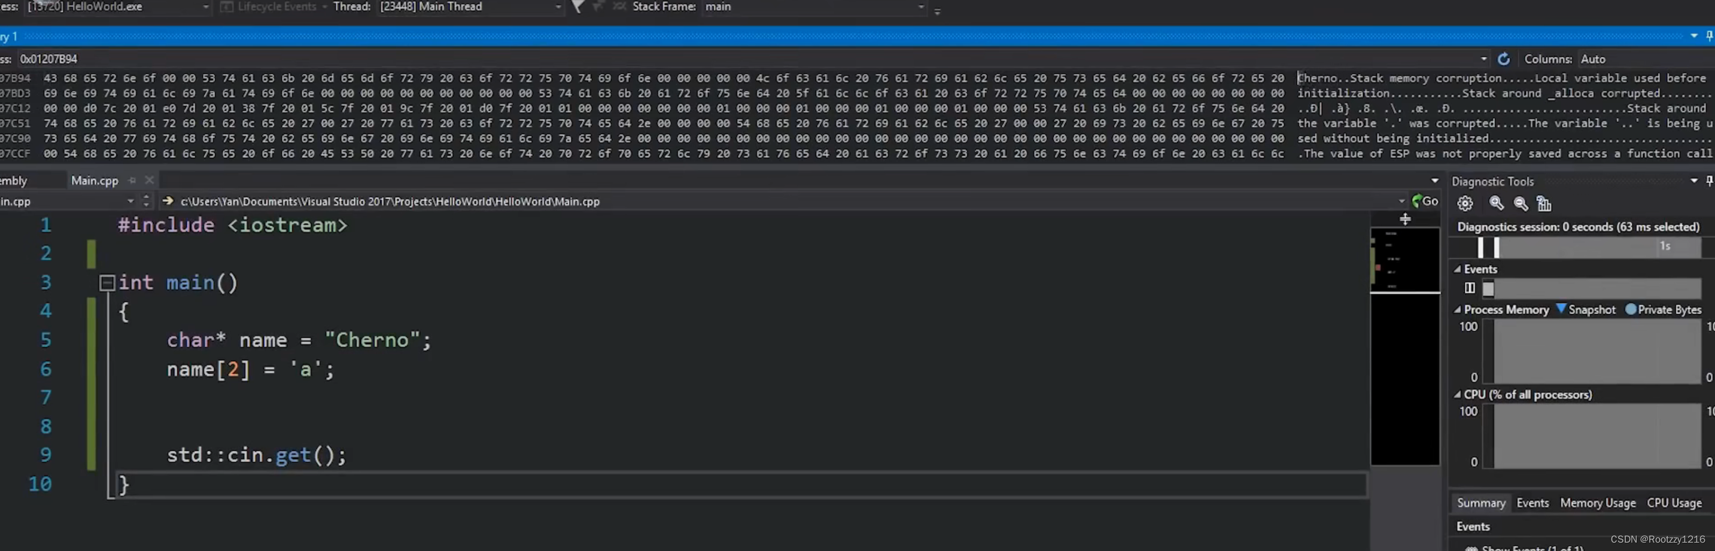The width and height of the screenshot is (1715, 551).
Task: Click memory row address 07BD3
Action: pos(16,93)
